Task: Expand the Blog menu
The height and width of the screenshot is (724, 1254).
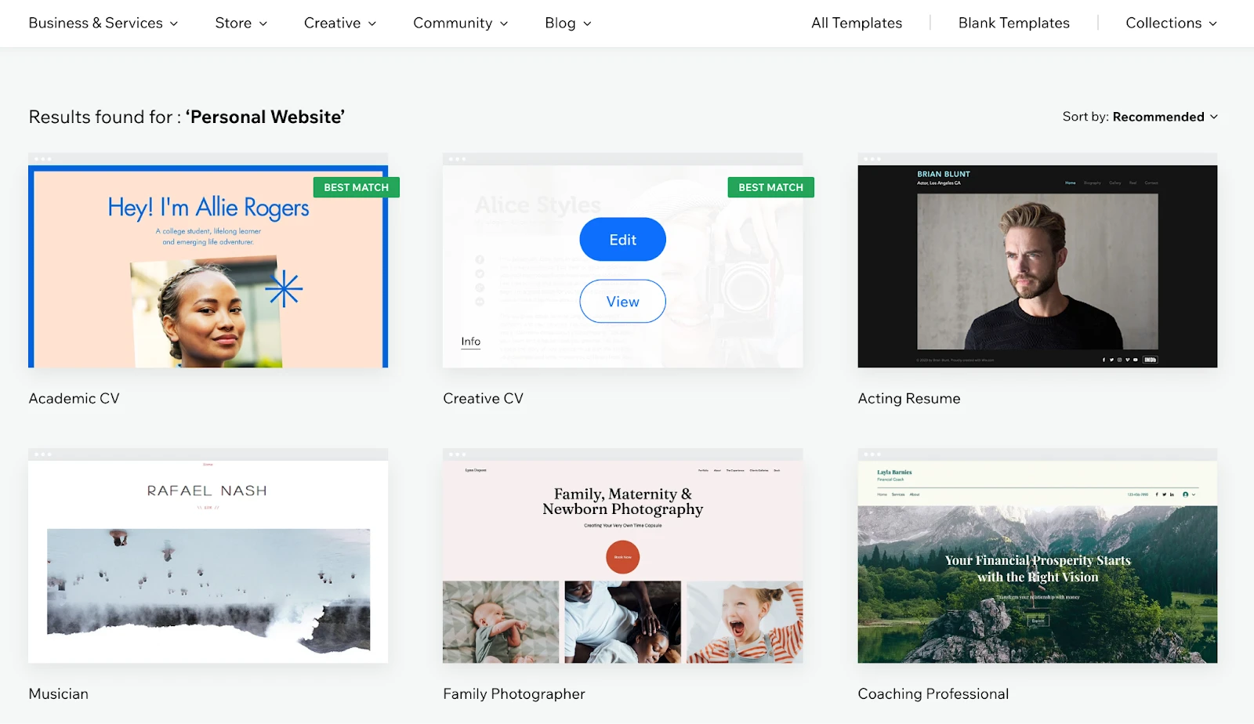Action: 567,24
